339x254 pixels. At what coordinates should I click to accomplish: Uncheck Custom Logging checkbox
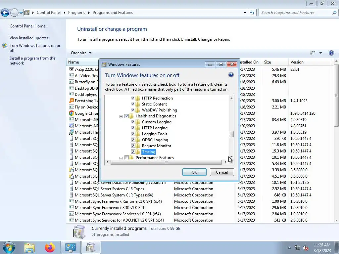[x=133, y=122]
